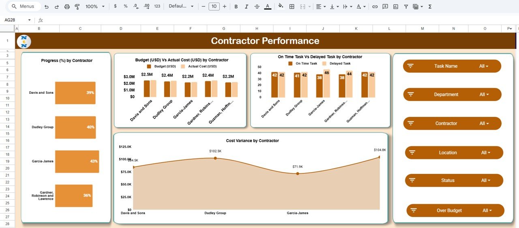Open the zoom 100% dropdown

click(x=94, y=6)
